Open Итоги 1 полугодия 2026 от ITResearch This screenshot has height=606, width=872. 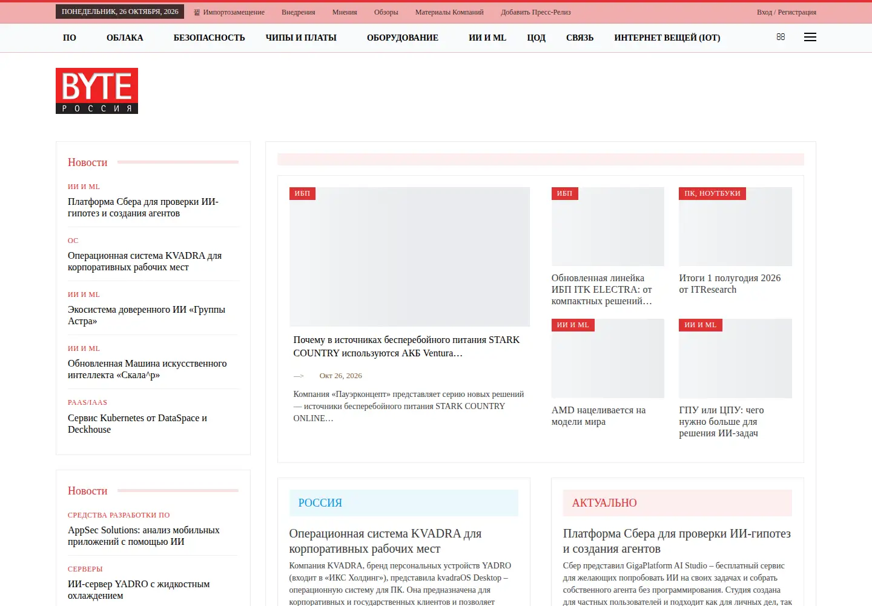(x=730, y=284)
